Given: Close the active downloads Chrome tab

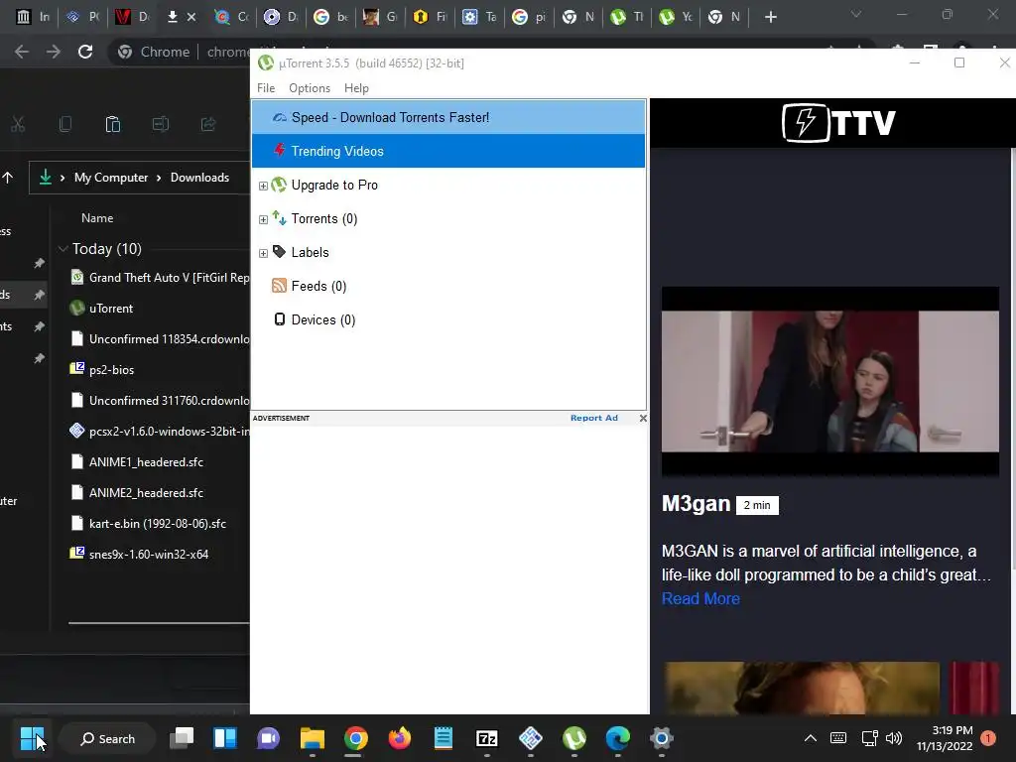Looking at the screenshot, I should point(191,17).
